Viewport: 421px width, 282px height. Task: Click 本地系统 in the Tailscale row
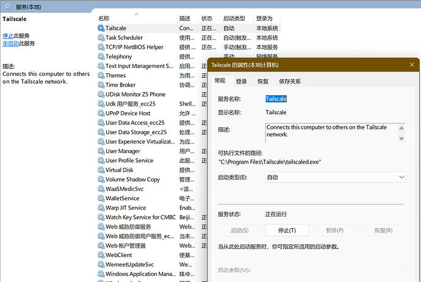click(267, 28)
